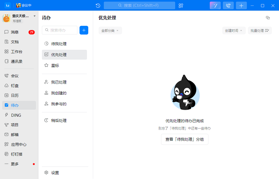Launch the AI magic wand button

point(215,6)
